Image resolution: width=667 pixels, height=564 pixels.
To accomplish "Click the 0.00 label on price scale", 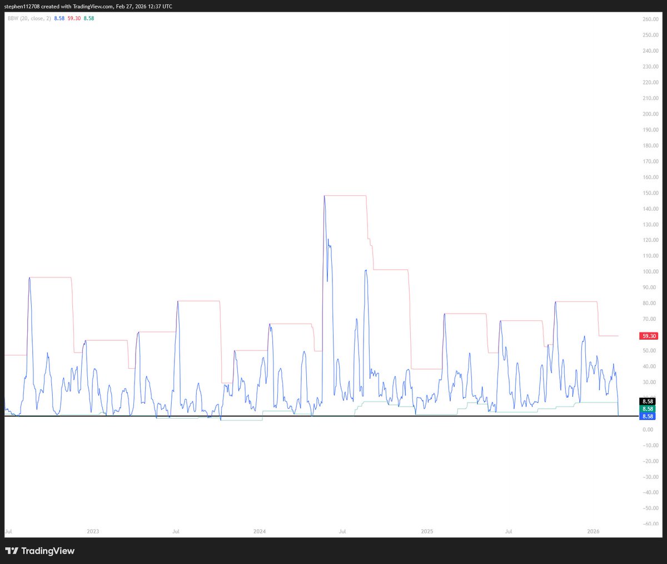I will click(648, 430).
